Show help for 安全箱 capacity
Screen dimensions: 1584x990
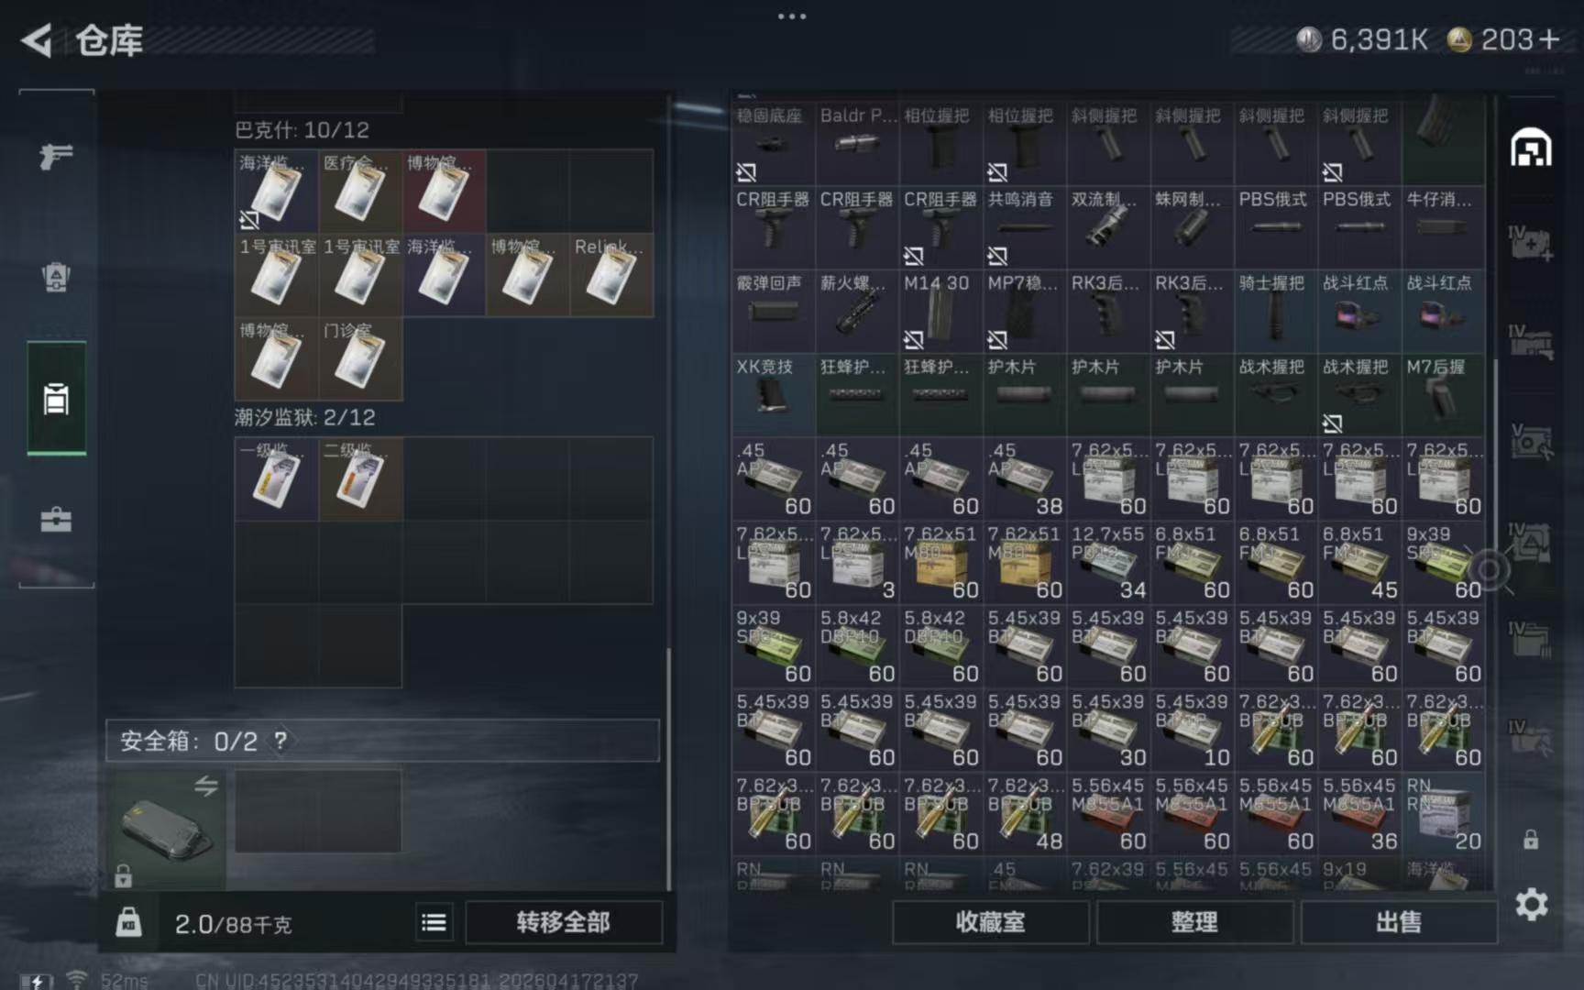[280, 741]
